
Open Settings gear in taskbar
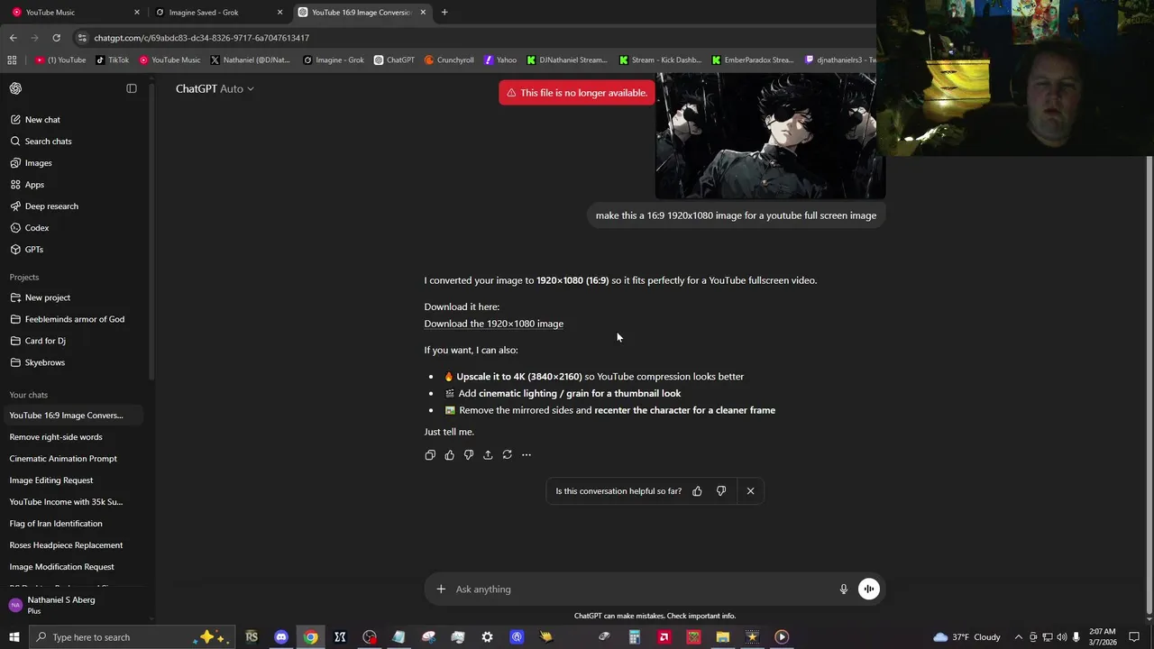click(x=488, y=637)
